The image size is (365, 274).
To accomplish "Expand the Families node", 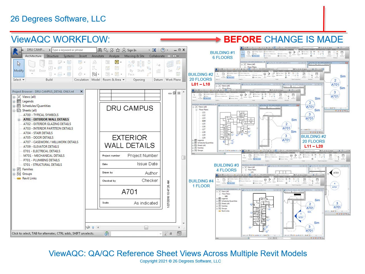I will 14,169.
